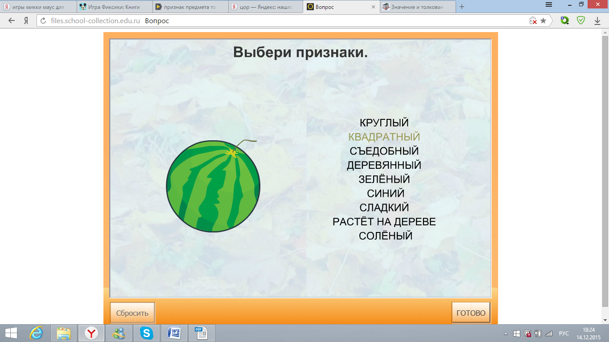Open Yandex Browser from the taskbar
The height and width of the screenshot is (342, 609).
(x=91, y=333)
